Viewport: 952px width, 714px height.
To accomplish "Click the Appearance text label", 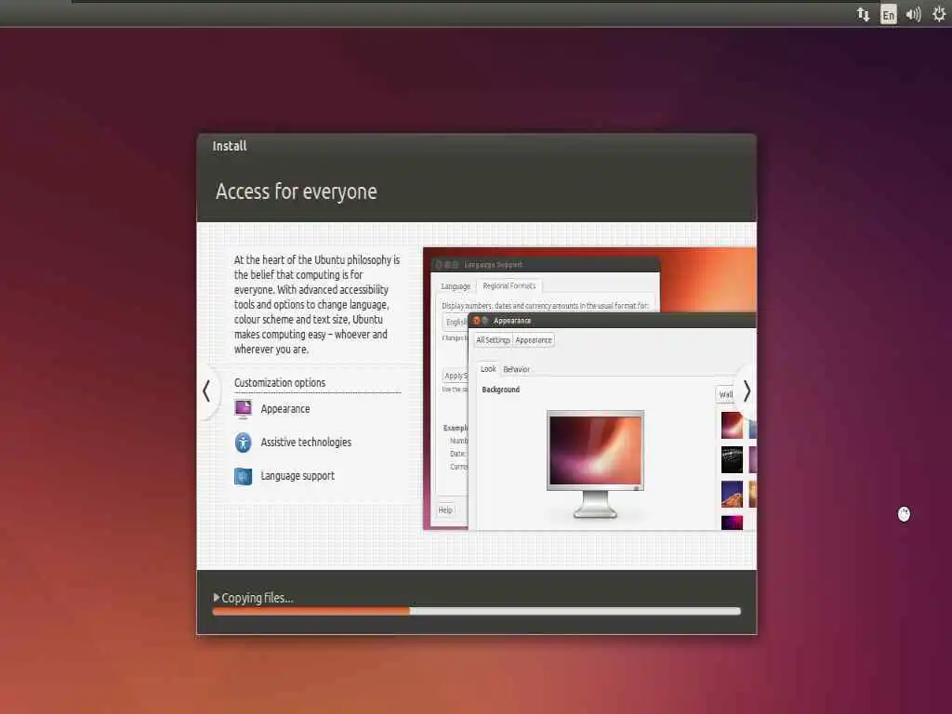I will 285,409.
